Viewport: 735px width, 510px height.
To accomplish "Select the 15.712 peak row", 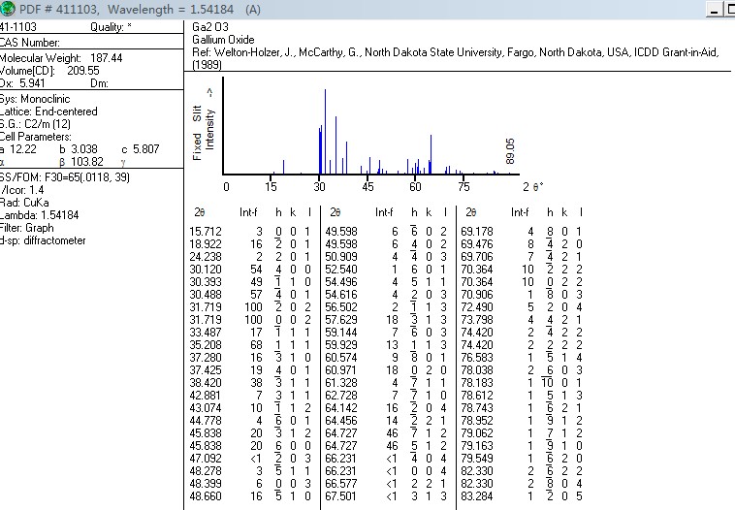I will click(x=250, y=232).
